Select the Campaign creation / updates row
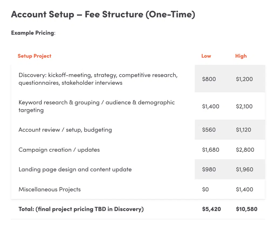Image resolution: width=276 pixels, height=230 pixels. tap(59, 150)
